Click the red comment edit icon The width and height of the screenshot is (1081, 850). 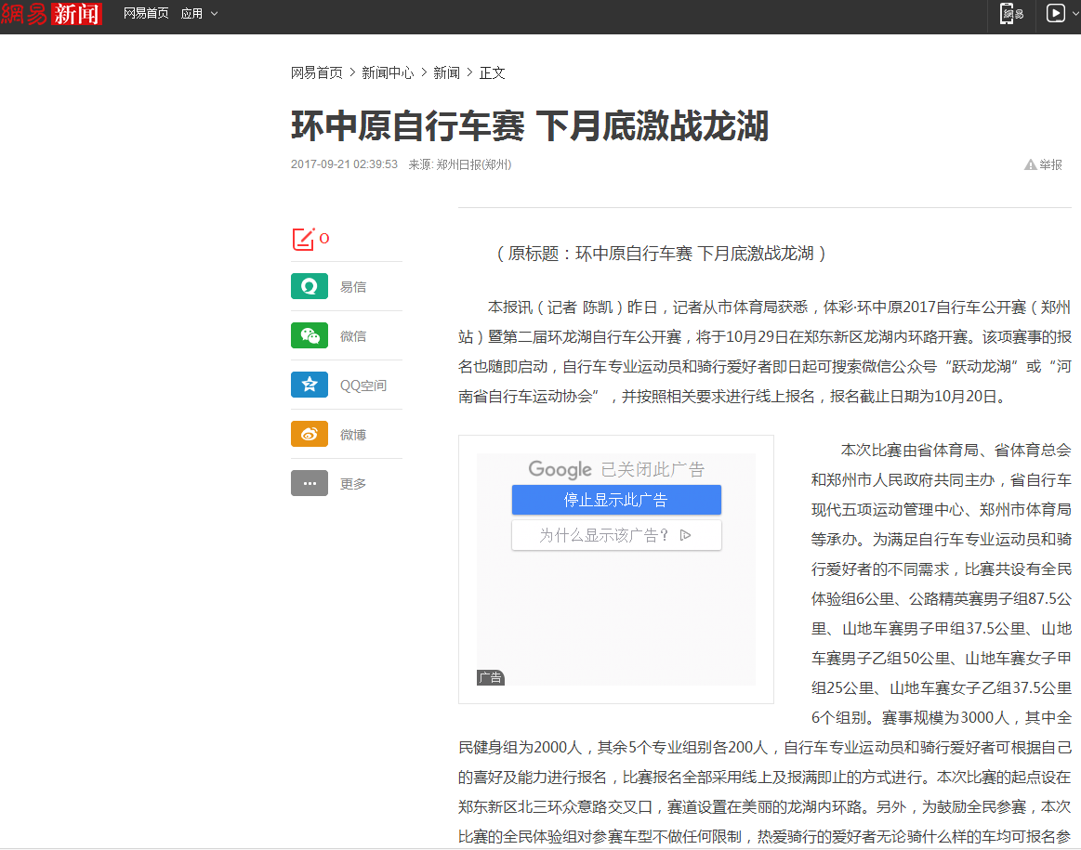click(x=303, y=239)
